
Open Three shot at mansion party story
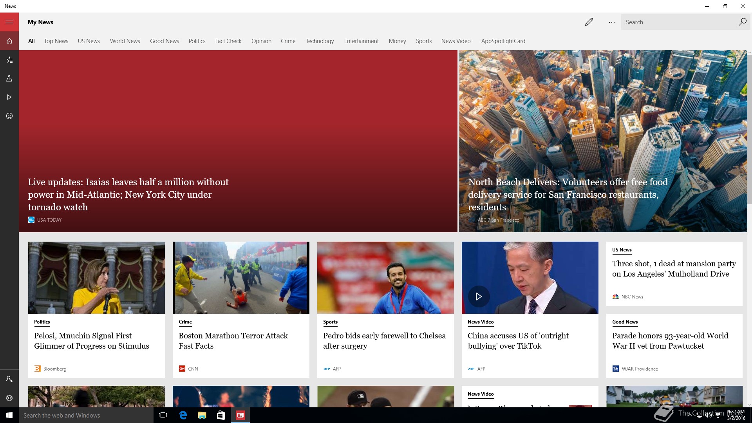click(674, 269)
